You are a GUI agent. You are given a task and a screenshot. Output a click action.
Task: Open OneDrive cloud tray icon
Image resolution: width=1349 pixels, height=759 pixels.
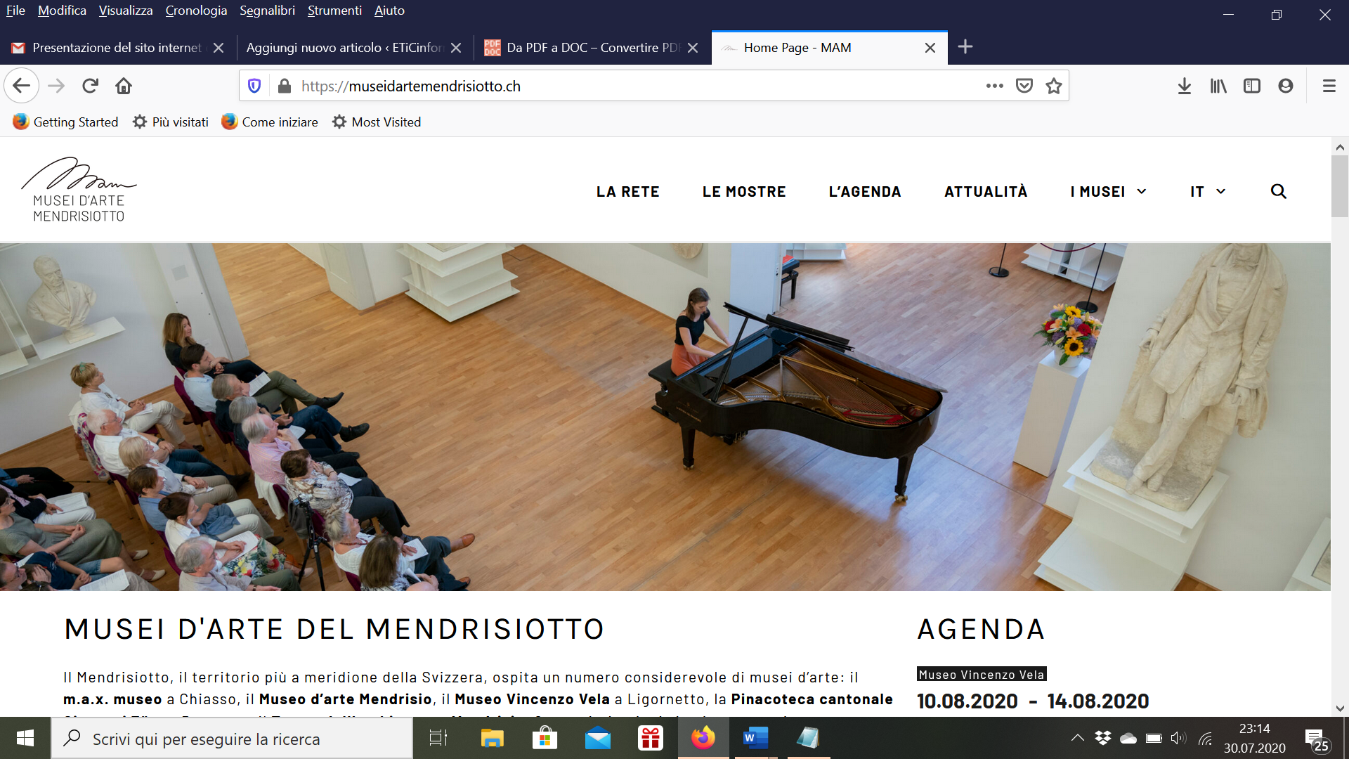click(x=1128, y=738)
